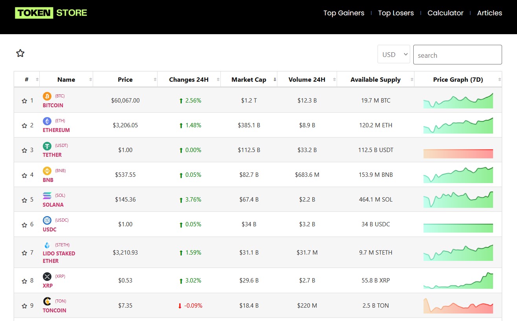Click Tether's red 7-day price graph
This screenshot has width=517, height=321.
pyautogui.click(x=458, y=154)
